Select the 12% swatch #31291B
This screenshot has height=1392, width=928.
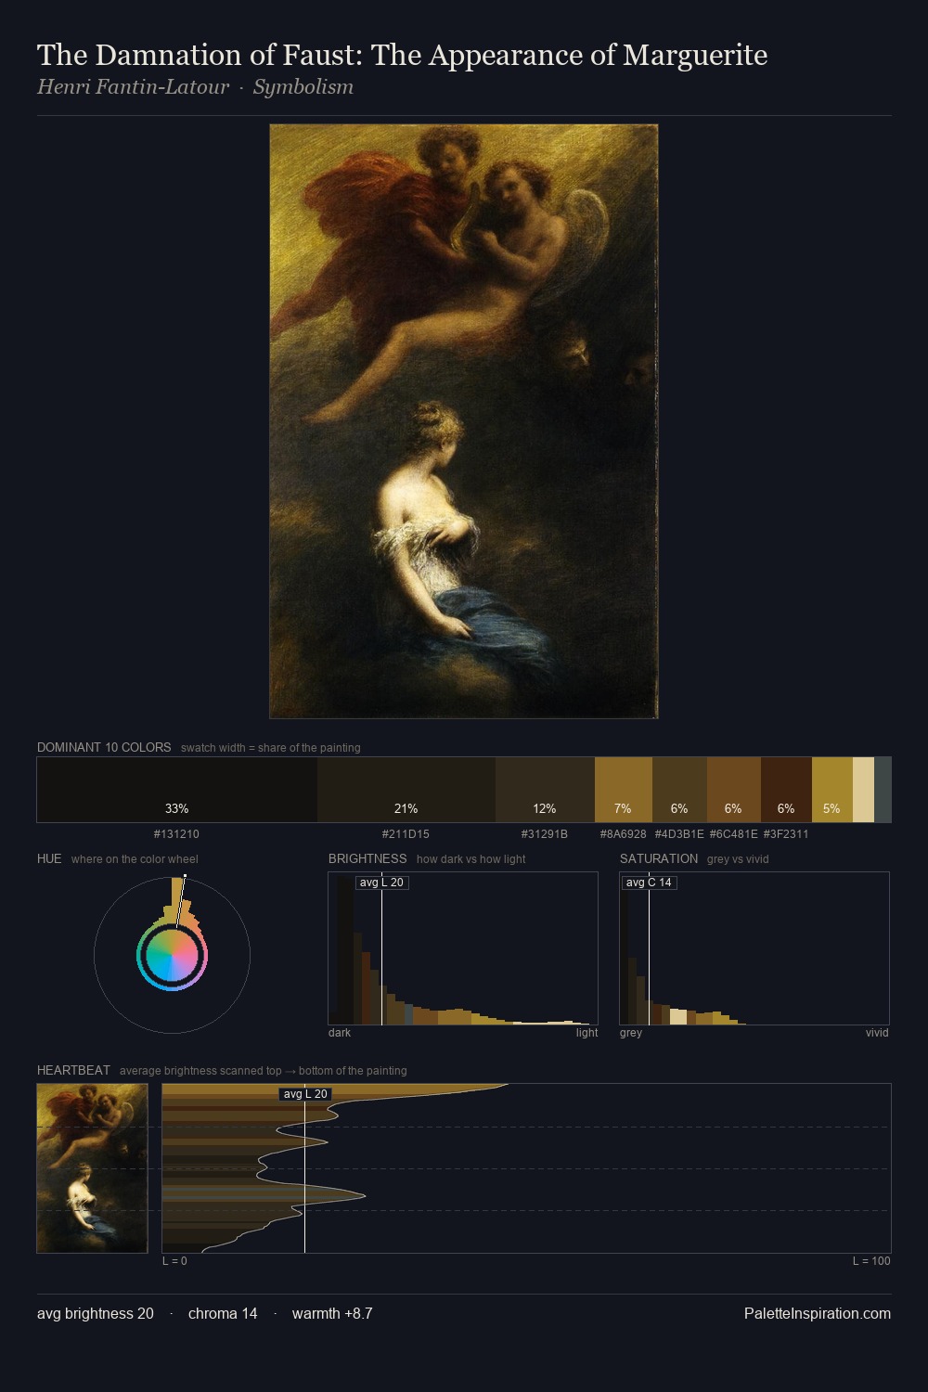(x=545, y=790)
